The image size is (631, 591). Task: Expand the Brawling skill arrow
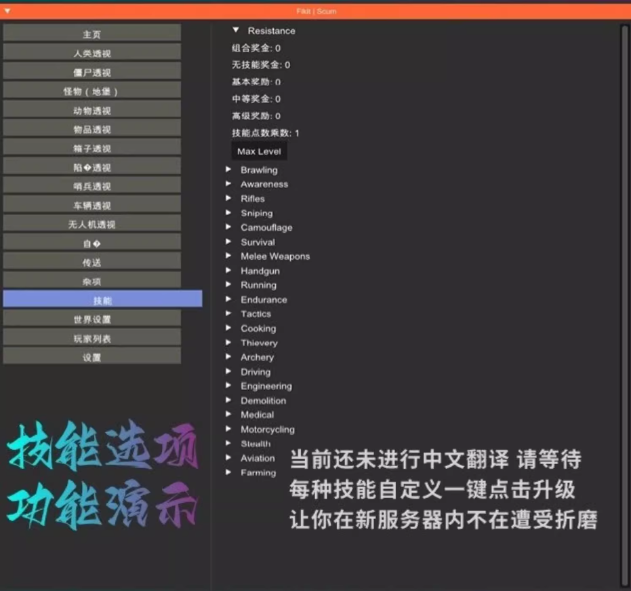[x=229, y=170]
